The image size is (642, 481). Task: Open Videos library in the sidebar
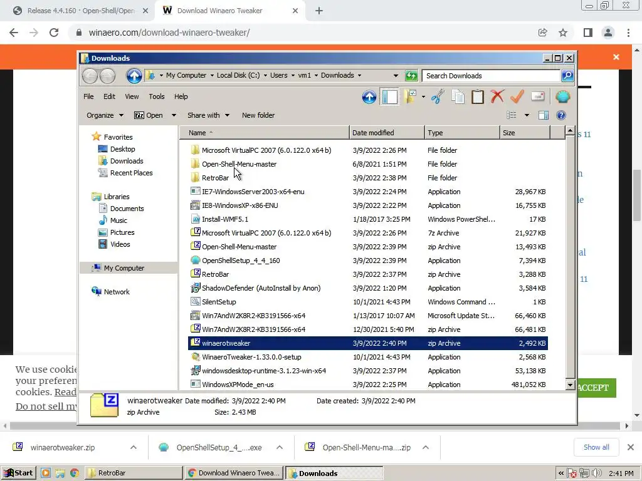120,244
